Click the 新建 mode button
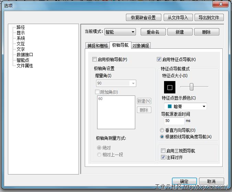 [180, 32]
